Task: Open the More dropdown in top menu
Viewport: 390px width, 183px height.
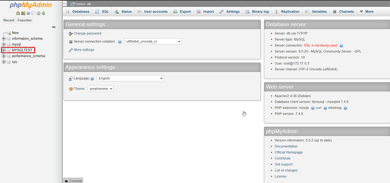Action: [x=367, y=11]
